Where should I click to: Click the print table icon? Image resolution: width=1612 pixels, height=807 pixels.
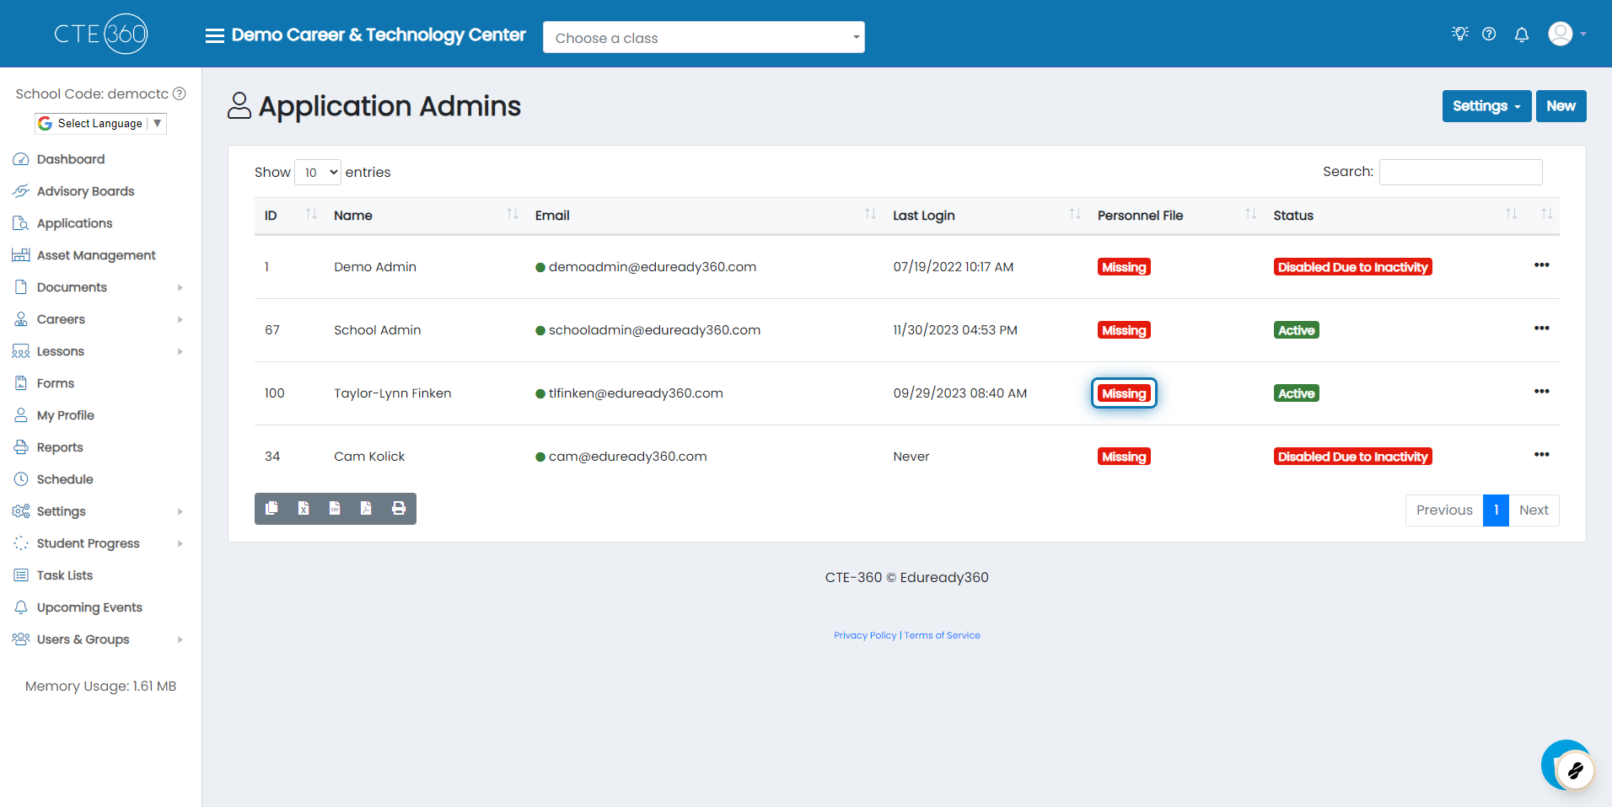click(x=399, y=509)
